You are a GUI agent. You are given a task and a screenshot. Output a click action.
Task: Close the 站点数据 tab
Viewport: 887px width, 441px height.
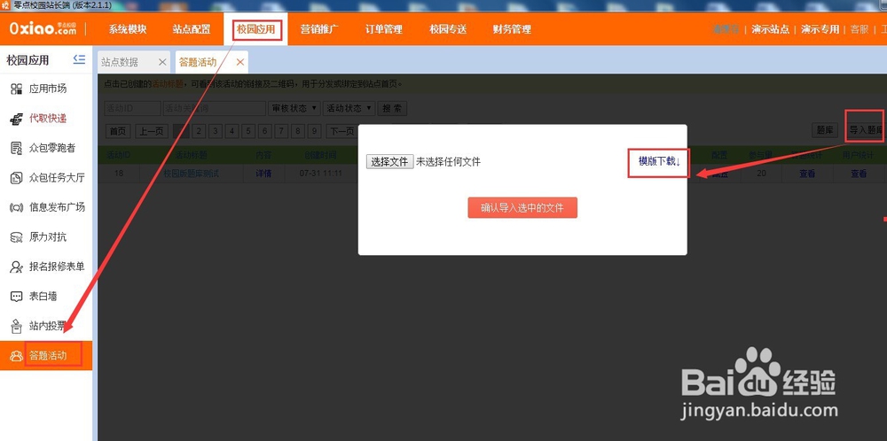162,62
